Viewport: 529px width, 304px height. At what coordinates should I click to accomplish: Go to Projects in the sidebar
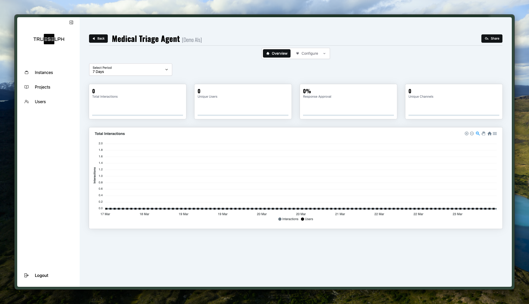click(x=42, y=87)
